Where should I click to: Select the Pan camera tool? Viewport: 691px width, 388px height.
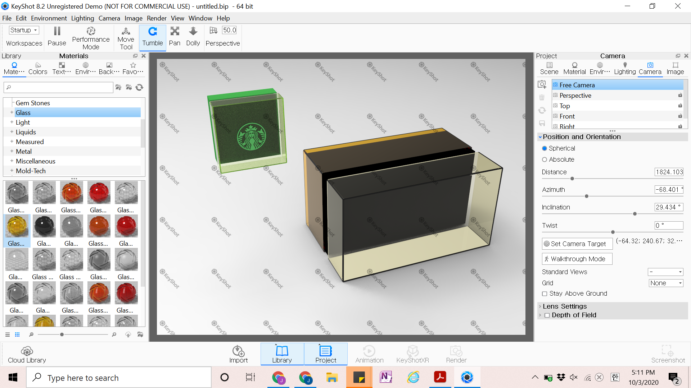click(x=175, y=37)
